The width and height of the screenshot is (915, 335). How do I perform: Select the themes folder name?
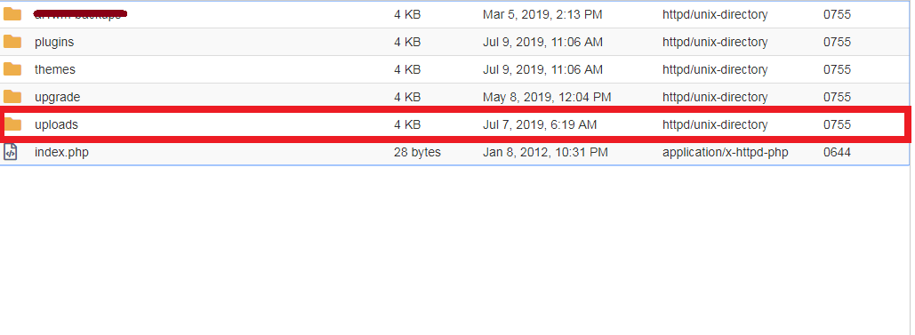(x=55, y=69)
